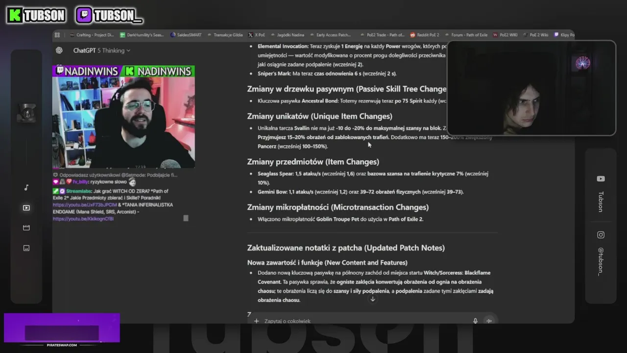
Task: Click the Streamlabs username in chat
Action: 78,191
